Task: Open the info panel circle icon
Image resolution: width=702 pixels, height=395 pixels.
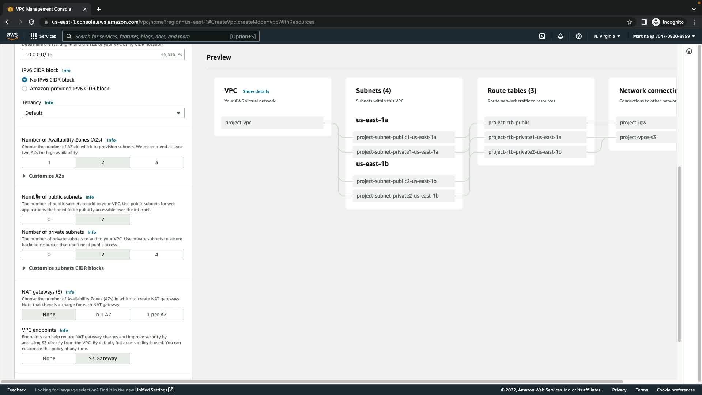Action: tap(689, 52)
